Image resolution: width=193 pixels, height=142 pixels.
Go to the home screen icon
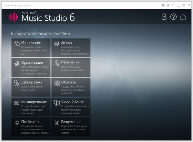tap(183, 17)
